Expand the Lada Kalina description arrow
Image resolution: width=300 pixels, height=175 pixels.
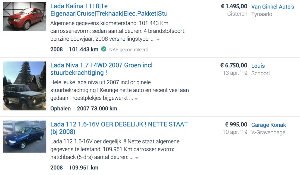[158, 40]
